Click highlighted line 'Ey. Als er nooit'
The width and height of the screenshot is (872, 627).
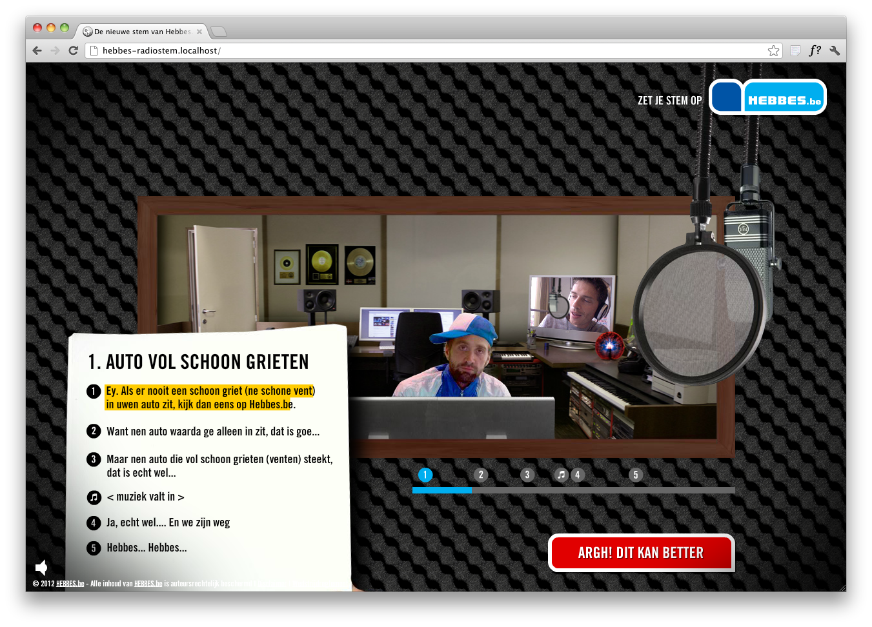pyautogui.click(x=210, y=397)
